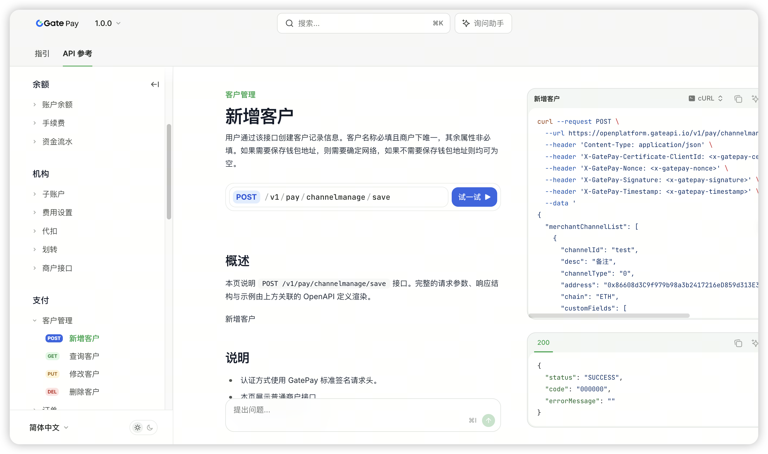Open 删除客户 in the sidebar
Image resolution: width=768 pixels, height=454 pixels.
[x=84, y=392]
